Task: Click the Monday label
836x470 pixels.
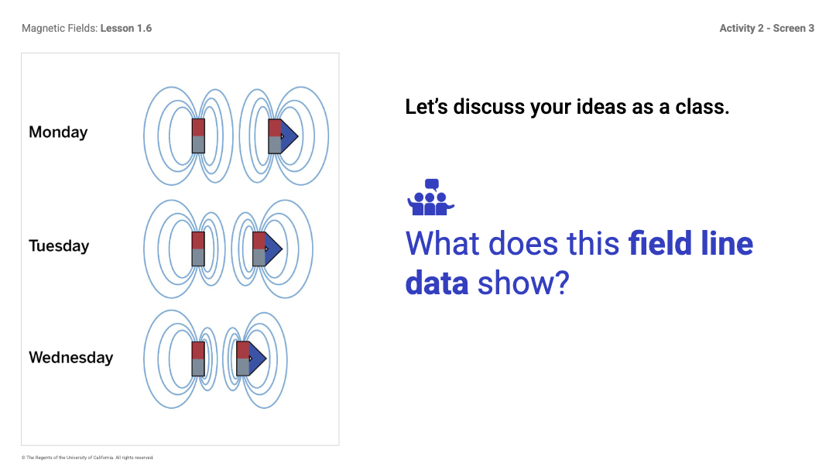Action: pyautogui.click(x=58, y=132)
